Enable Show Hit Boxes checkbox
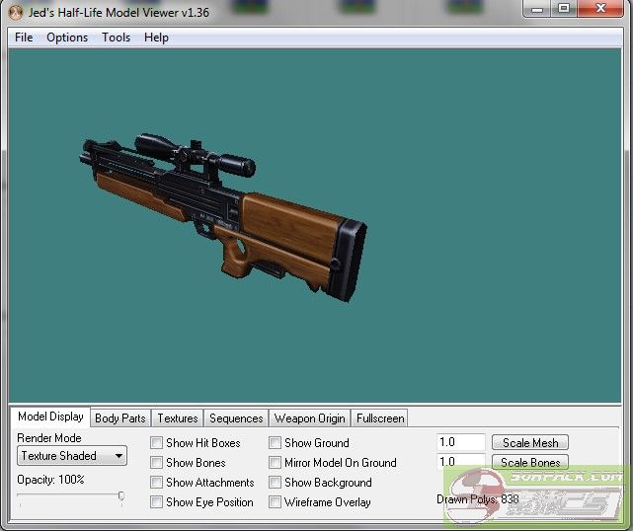The image size is (633, 531). tap(157, 443)
